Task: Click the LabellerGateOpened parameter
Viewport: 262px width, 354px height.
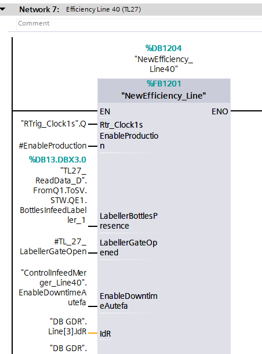Action: [129, 247]
